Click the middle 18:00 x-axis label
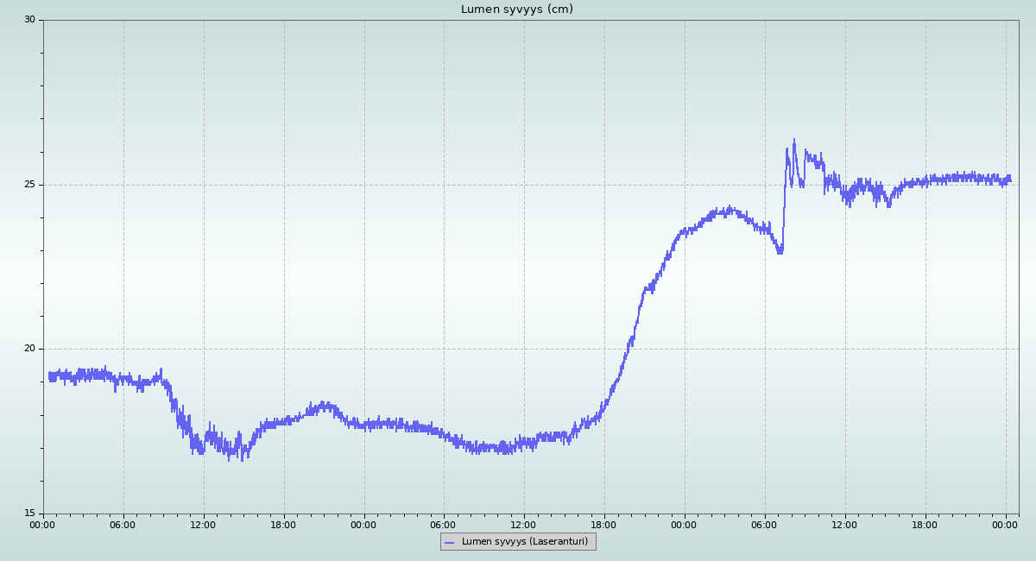This screenshot has height=561, width=1036. [603, 524]
